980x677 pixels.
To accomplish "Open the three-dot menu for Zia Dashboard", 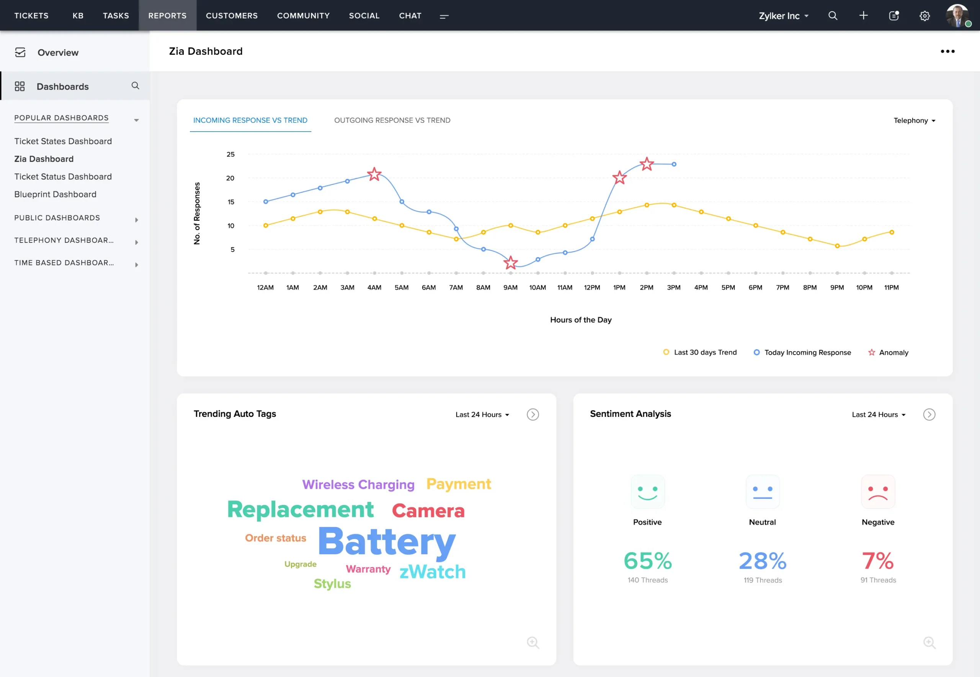I will (x=947, y=51).
